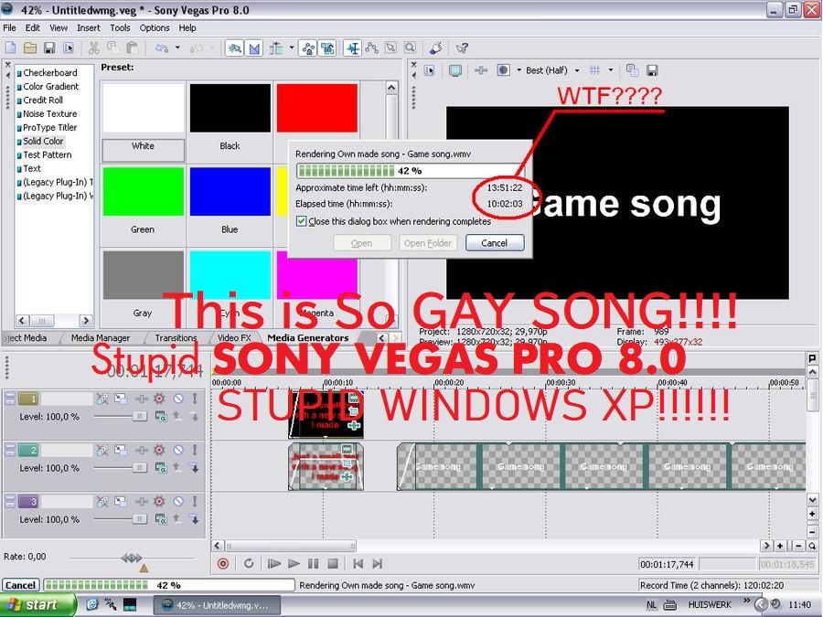
Task: Click the Save floppy disk toolbar icon
Action: [49, 48]
